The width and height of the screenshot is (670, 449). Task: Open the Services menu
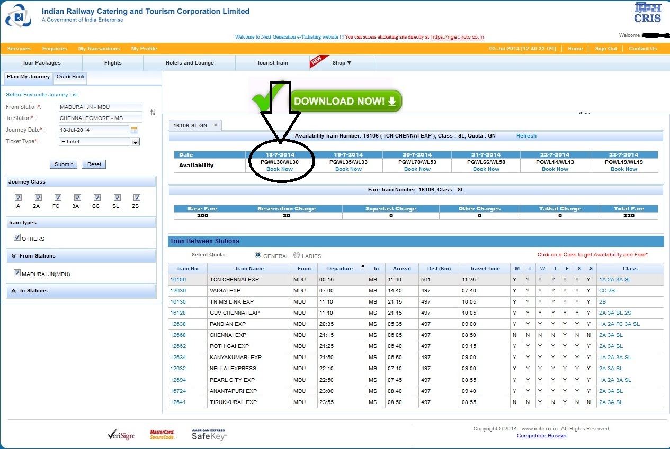coord(19,49)
